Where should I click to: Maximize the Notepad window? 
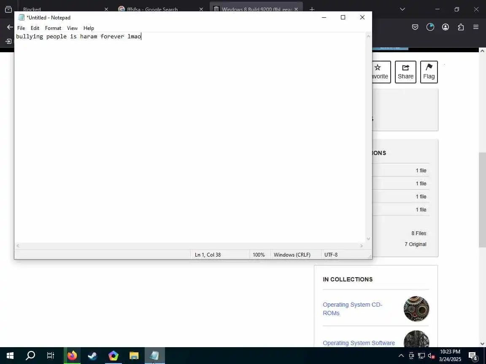(343, 17)
